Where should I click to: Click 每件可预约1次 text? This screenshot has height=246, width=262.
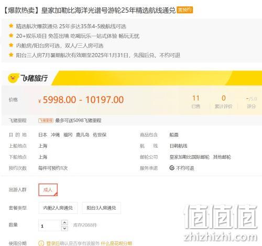pyautogui.click(x=53, y=168)
